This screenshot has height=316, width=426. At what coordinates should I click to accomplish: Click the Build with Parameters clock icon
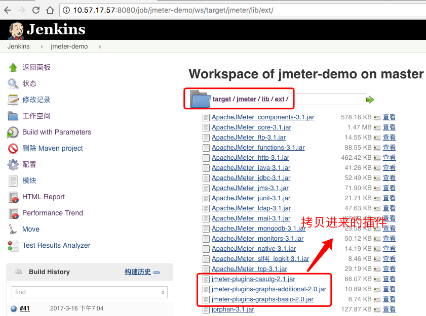click(13, 132)
